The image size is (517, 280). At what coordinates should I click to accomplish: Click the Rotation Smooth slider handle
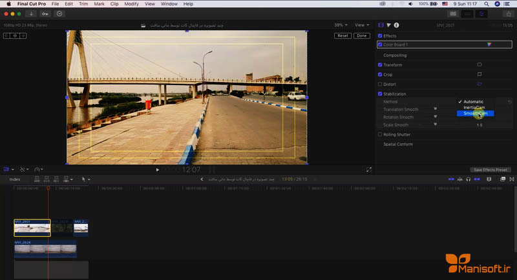click(435, 117)
